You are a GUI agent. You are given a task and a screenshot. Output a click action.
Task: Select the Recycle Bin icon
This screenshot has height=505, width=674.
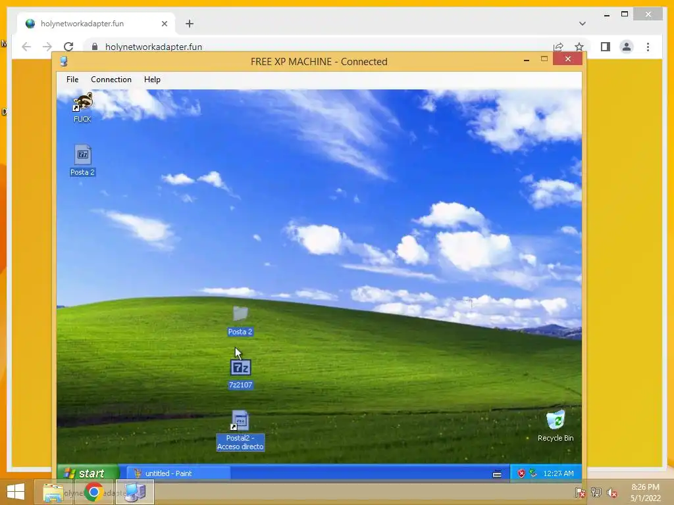pyautogui.click(x=556, y=420)
